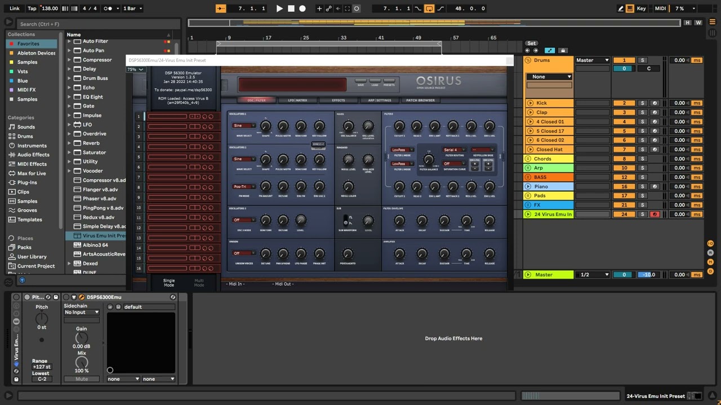Toggle the metronome circles icon

pos(108,8)
